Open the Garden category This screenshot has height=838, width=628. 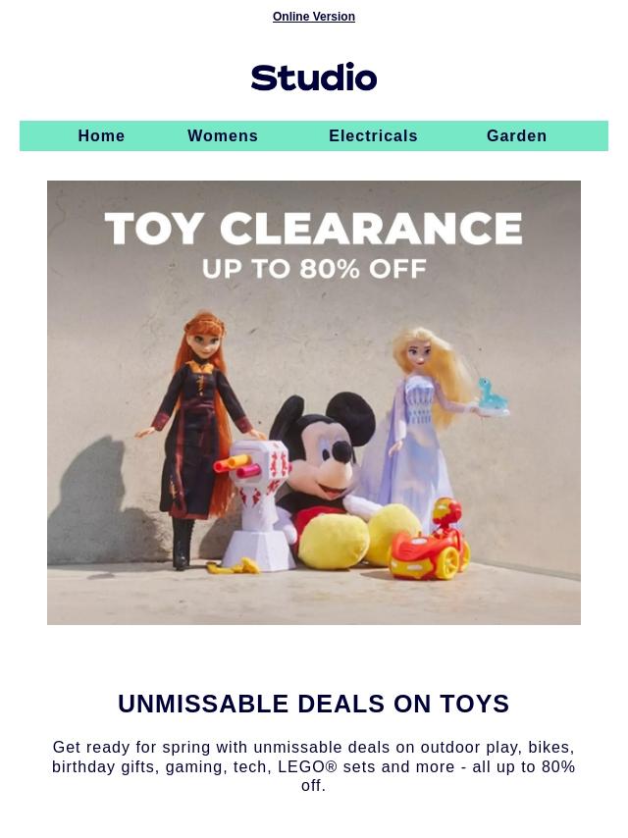(517, 135)
